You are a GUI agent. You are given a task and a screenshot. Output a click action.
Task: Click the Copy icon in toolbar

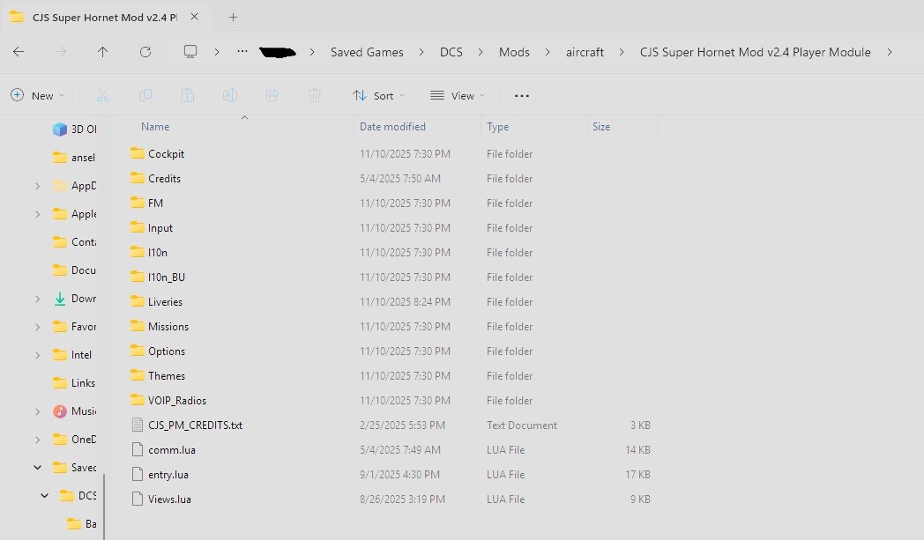click(145, 95)
